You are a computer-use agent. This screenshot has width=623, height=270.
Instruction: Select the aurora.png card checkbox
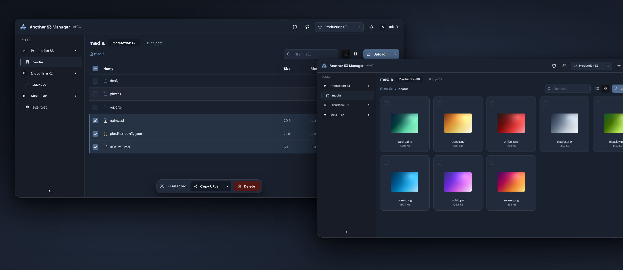(386, 104)
